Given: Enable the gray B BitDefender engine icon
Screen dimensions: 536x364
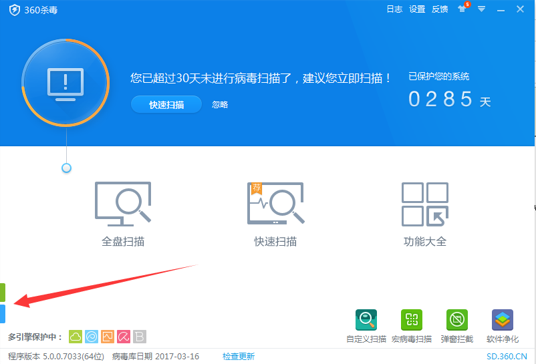Looking at the screenshot, I should (140, 337).
